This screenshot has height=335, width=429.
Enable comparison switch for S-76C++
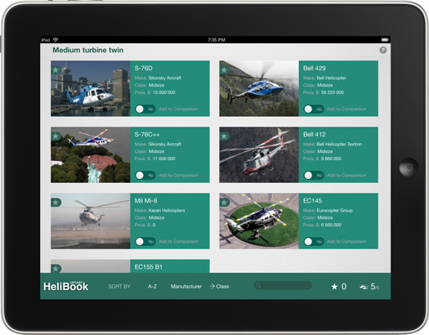coord(145,175)
